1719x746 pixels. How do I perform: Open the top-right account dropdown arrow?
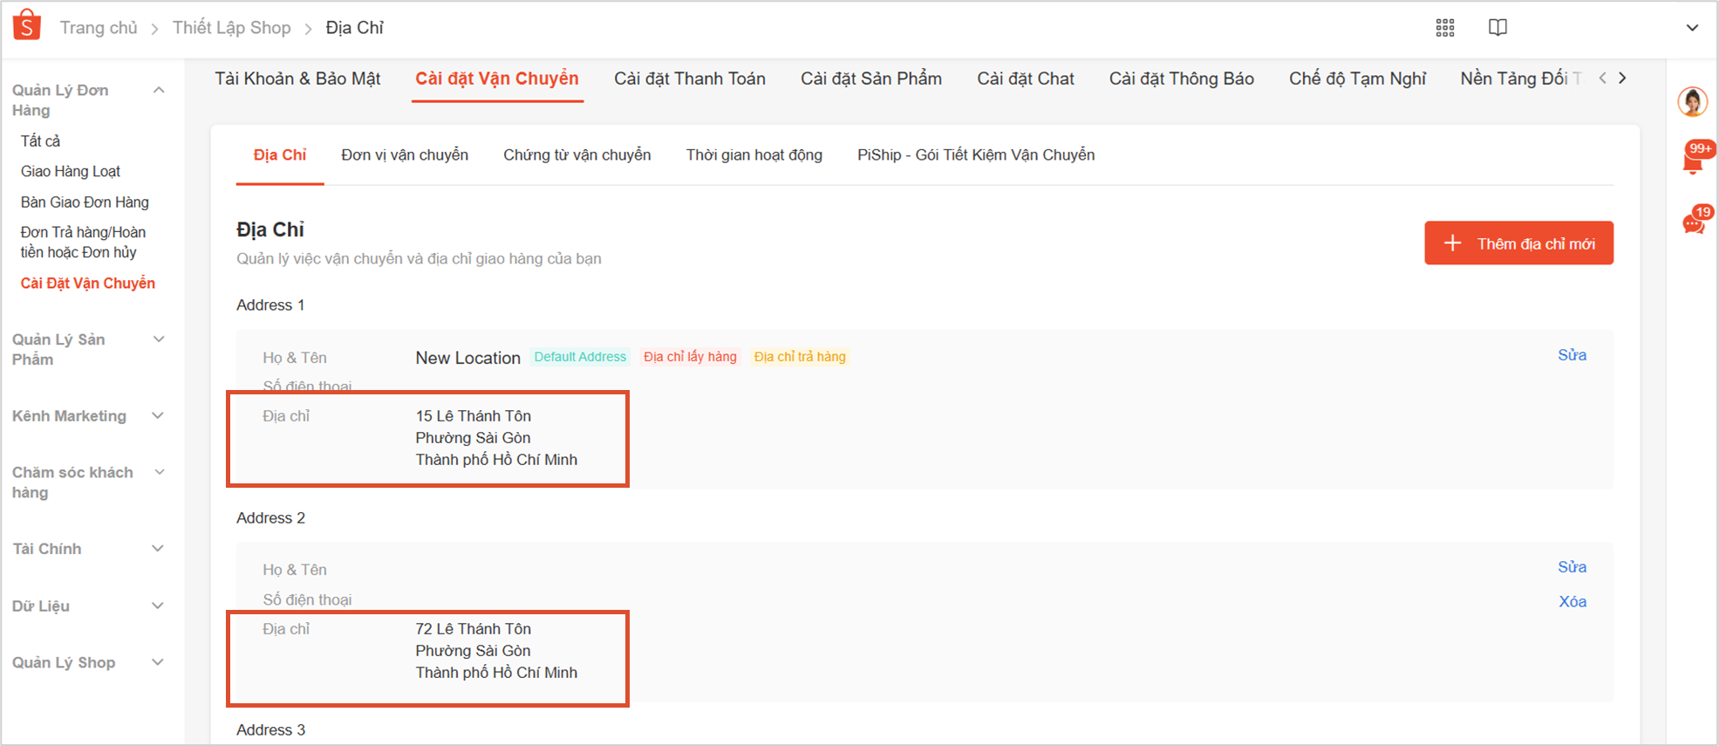click(1691, 28)
